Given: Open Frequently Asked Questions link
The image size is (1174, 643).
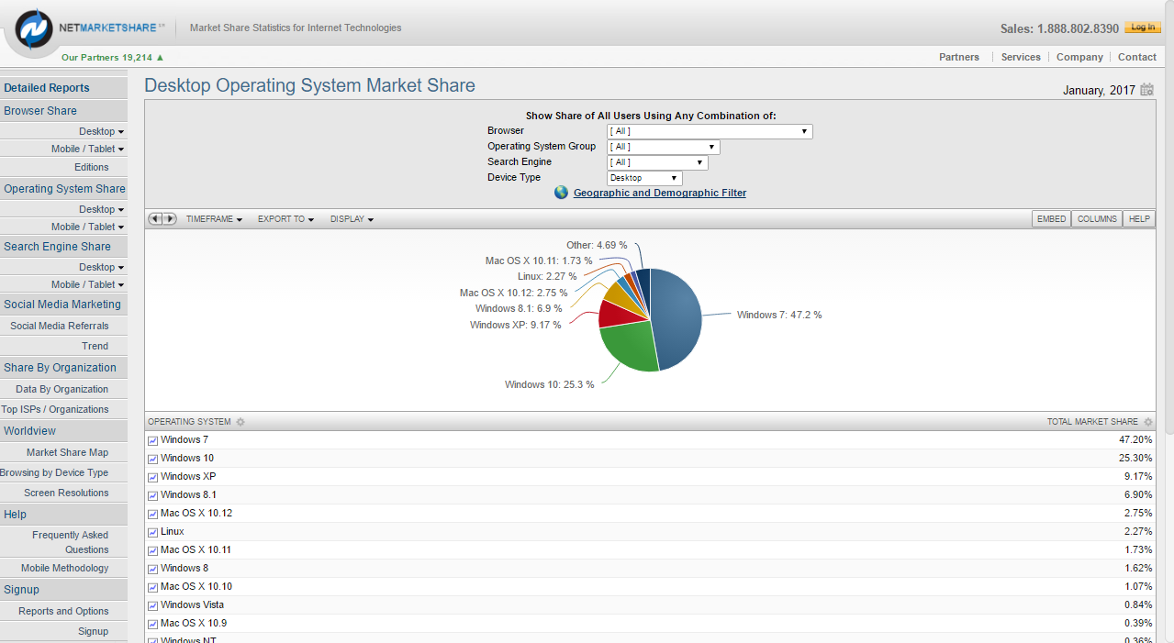Looking at the screenshot, I should [70, 542].
